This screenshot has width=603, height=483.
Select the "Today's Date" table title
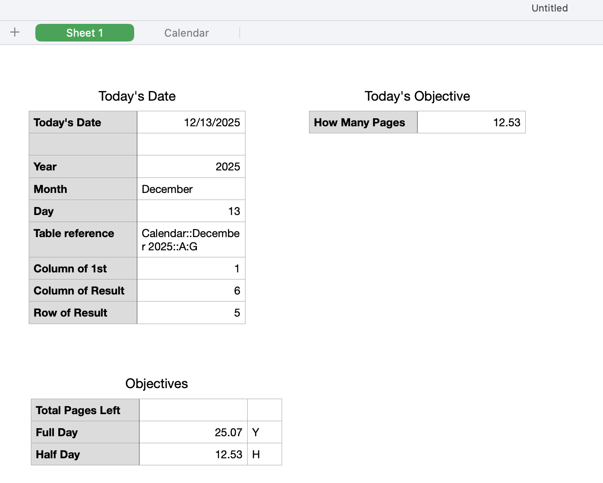click(x=137, y=96)
